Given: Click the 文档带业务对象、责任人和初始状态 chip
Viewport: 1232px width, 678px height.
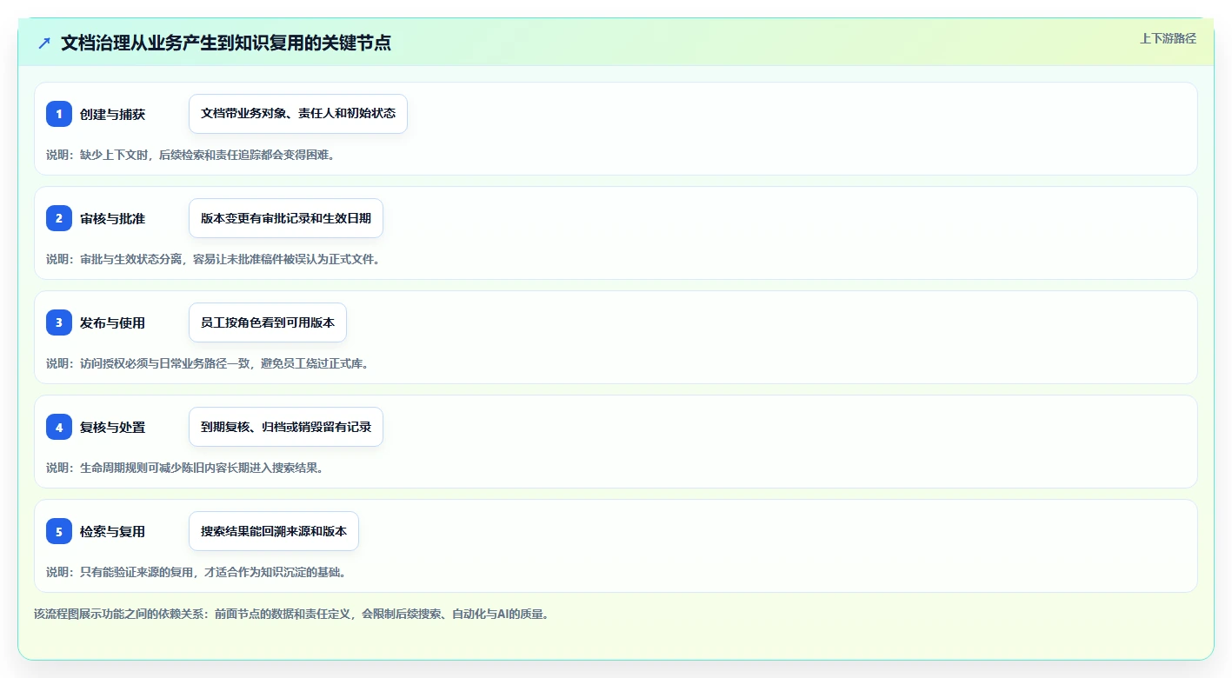Looking at the screenshot, I should (x=298, y=114).
